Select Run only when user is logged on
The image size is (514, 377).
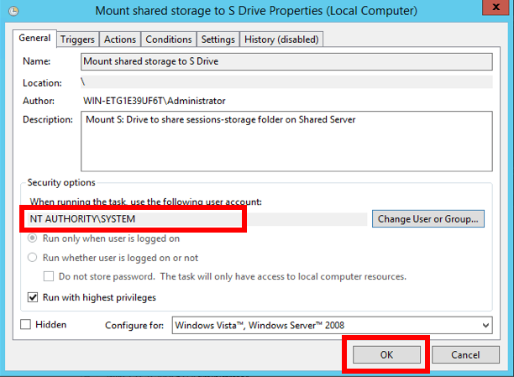pos(34,238)
